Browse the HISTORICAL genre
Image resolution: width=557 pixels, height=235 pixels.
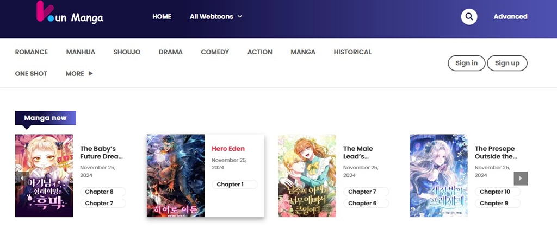click(x=352, y=52)
